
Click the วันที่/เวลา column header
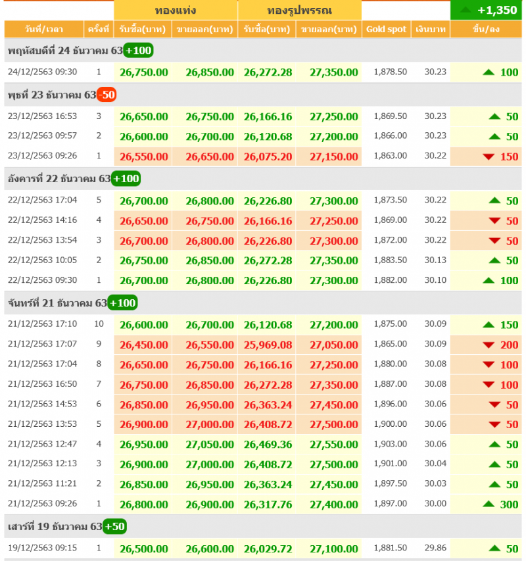pos(43,30)
